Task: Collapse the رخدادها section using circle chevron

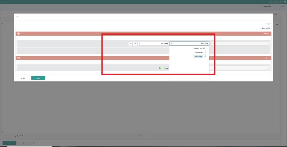Action: point(18,34)
